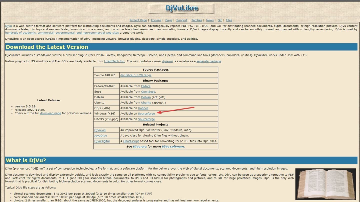Click the DjVuLibre logo banner
The height and width of the screenshot is (202, 360).
(181, 8)
